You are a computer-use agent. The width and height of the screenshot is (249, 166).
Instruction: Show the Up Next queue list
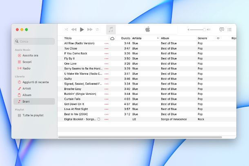pos(229,29)
